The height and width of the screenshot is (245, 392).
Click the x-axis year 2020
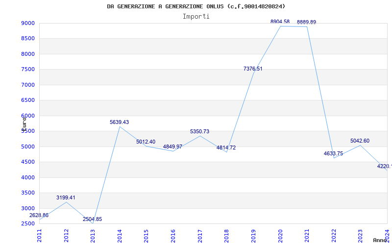tap(280, 236)
